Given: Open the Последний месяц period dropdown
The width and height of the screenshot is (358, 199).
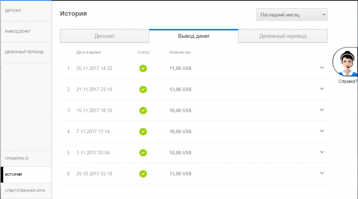Looking at the screenshot, I should (x=292, y=15).
